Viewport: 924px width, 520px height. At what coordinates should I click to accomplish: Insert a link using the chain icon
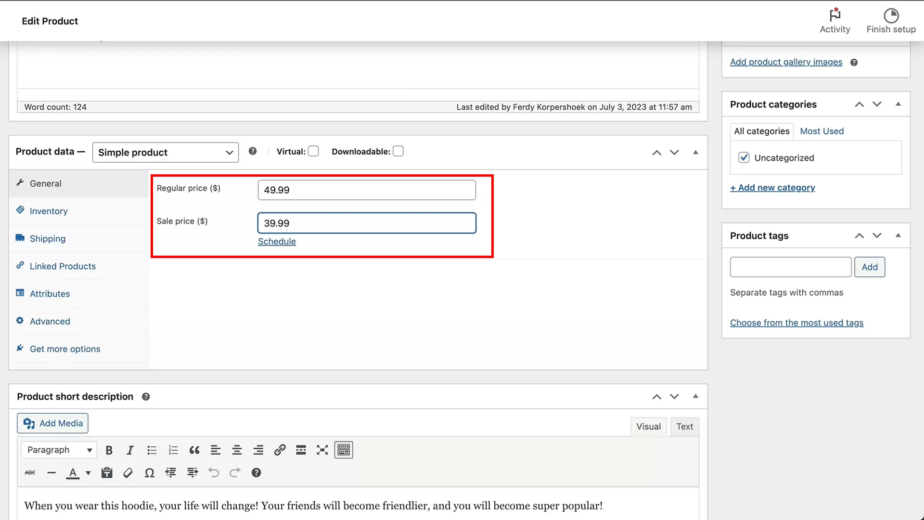280,450
